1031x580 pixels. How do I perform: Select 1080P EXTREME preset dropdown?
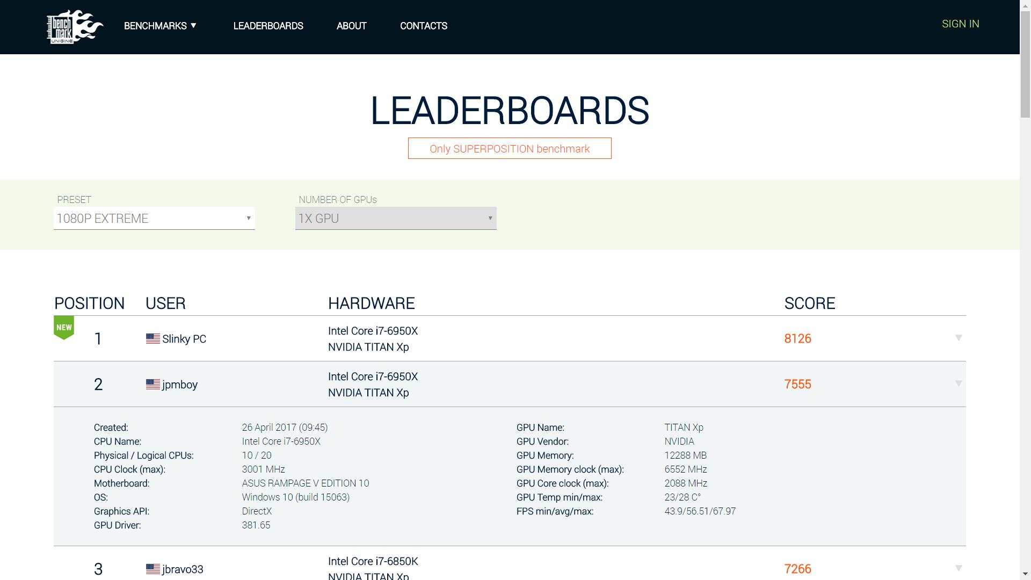(x=154, y=218)
